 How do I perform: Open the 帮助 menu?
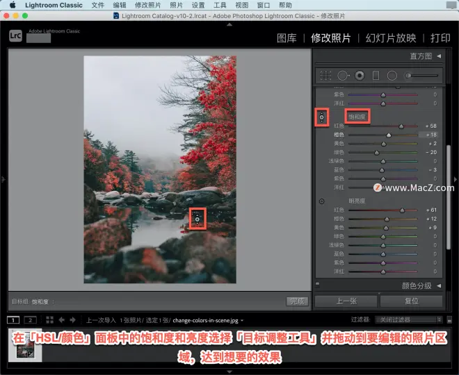point(285,5)
